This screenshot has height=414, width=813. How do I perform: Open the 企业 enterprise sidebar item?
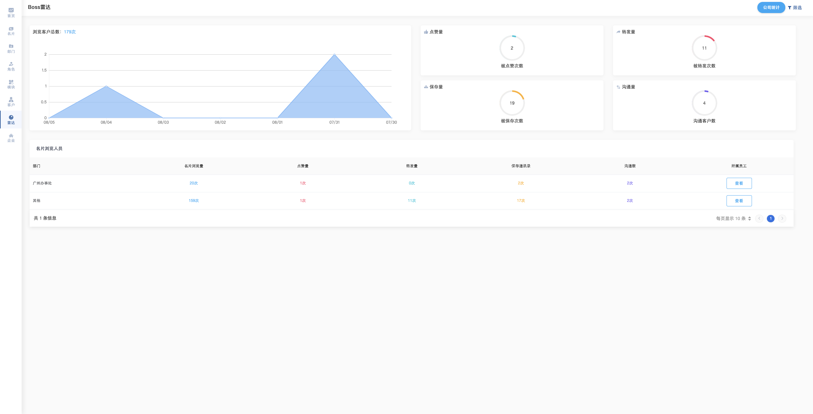(x=11, y=137)
